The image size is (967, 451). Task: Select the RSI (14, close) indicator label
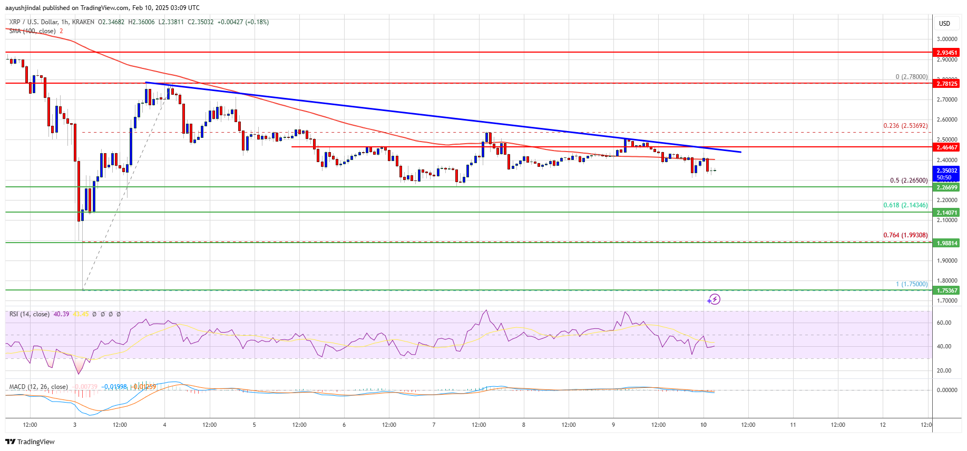point(29,314)
